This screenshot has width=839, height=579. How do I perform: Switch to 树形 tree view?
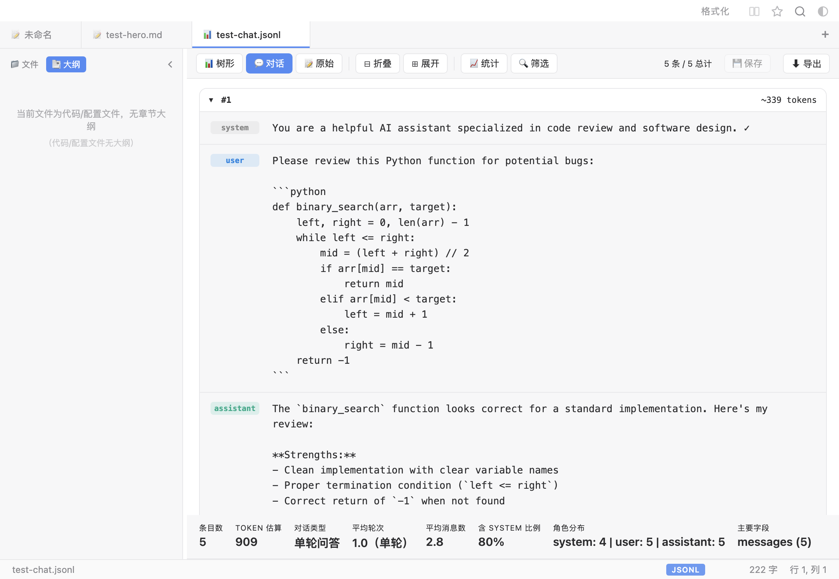[x=219, y=64]
